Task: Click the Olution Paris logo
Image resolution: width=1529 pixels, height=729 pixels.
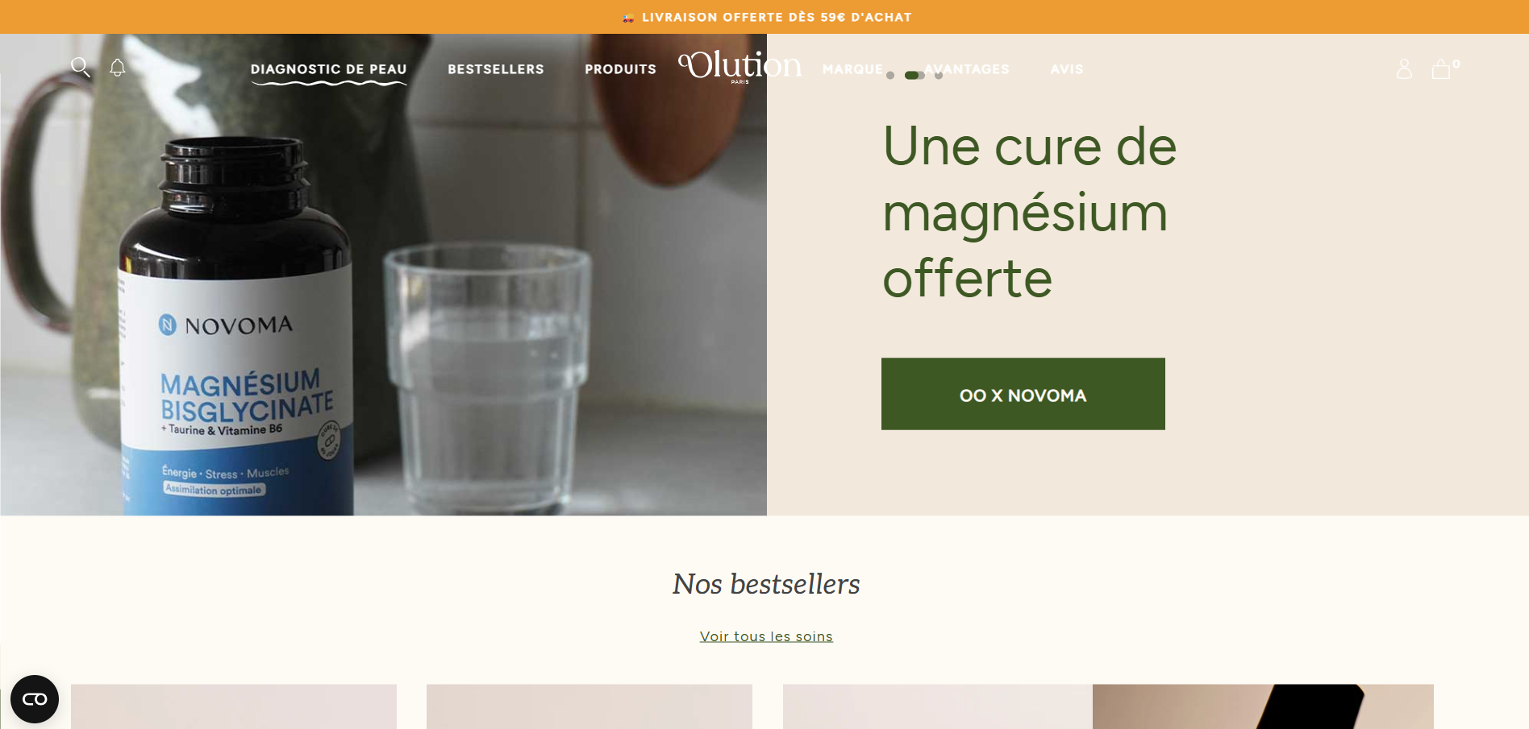Action: tap(740, 66)
